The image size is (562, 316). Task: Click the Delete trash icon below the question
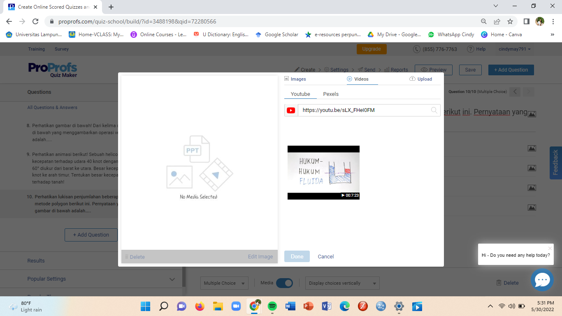499,283
